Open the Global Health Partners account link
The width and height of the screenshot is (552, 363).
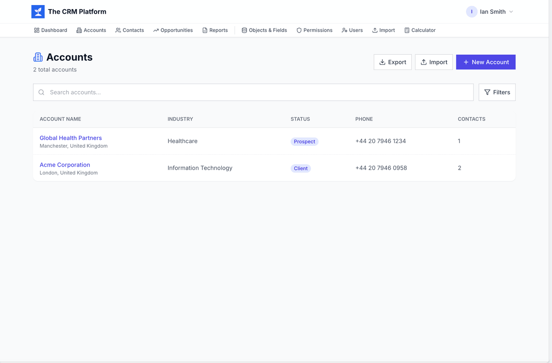[70, 138]
